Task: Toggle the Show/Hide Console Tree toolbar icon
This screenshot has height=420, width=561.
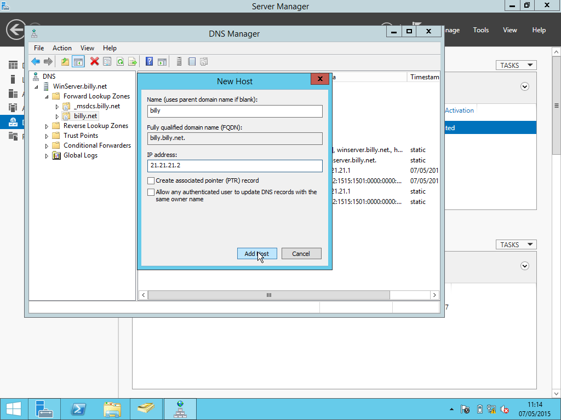Action: coord(78,61)
